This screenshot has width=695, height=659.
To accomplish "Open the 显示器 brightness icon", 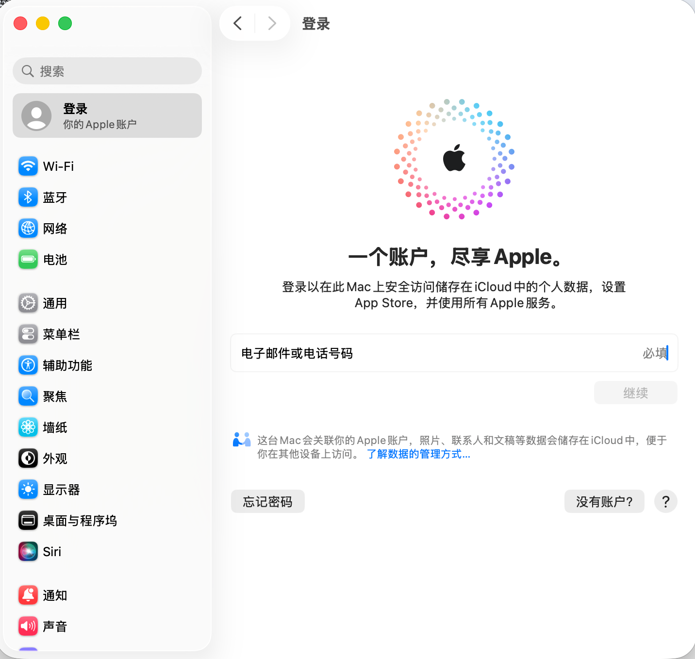I will pos(28,490).
